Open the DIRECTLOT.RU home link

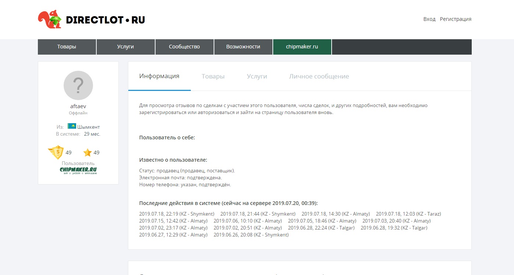point(106,20)
